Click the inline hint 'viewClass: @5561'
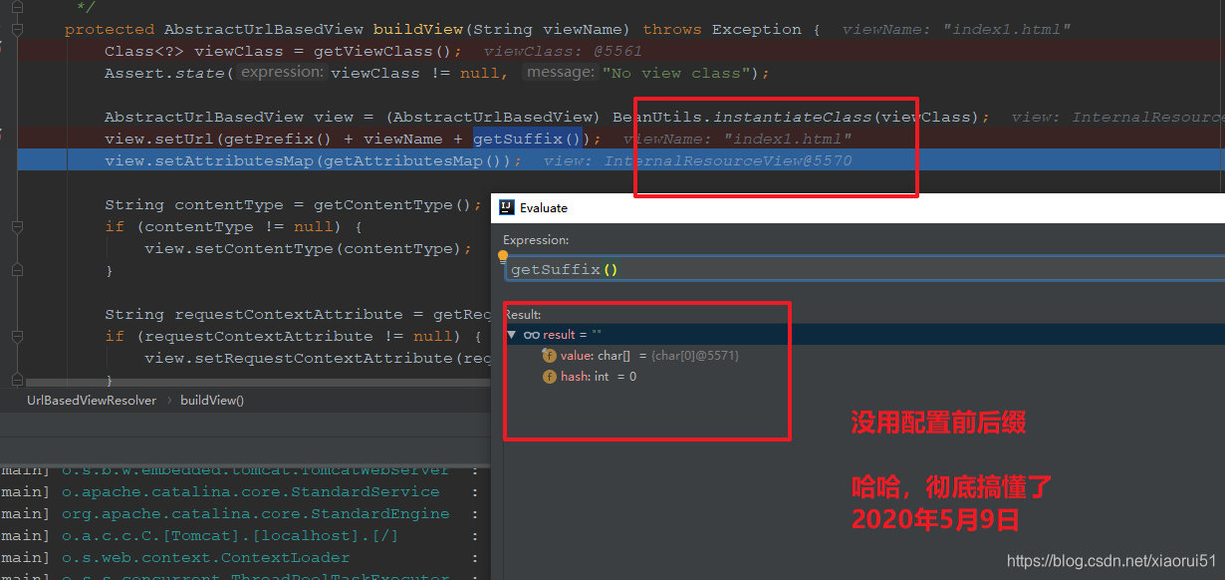Viewport: 1225px width, 580px height. click(x=564, y=51)
